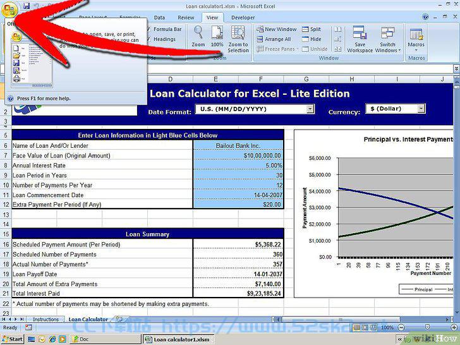Click the Office Button orb
Screen dimensions: 460x345
click(9, 10)
